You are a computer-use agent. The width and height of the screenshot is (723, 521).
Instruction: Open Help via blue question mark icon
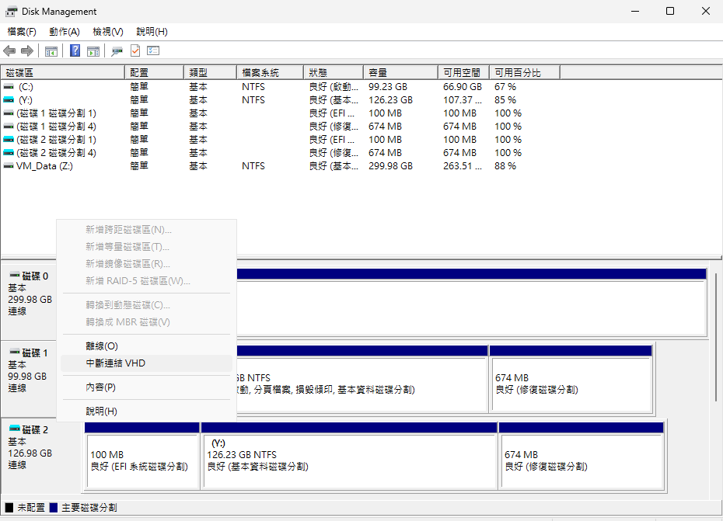point(75,51)
